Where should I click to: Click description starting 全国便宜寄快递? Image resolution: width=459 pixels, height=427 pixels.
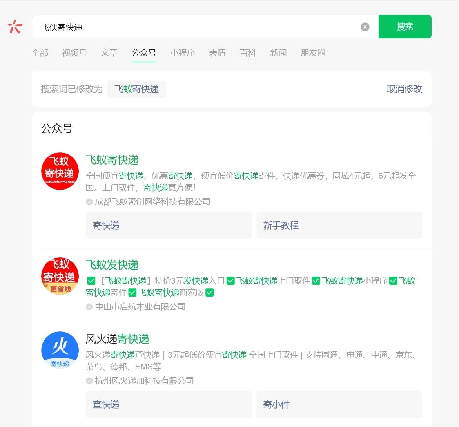[251, 182]
